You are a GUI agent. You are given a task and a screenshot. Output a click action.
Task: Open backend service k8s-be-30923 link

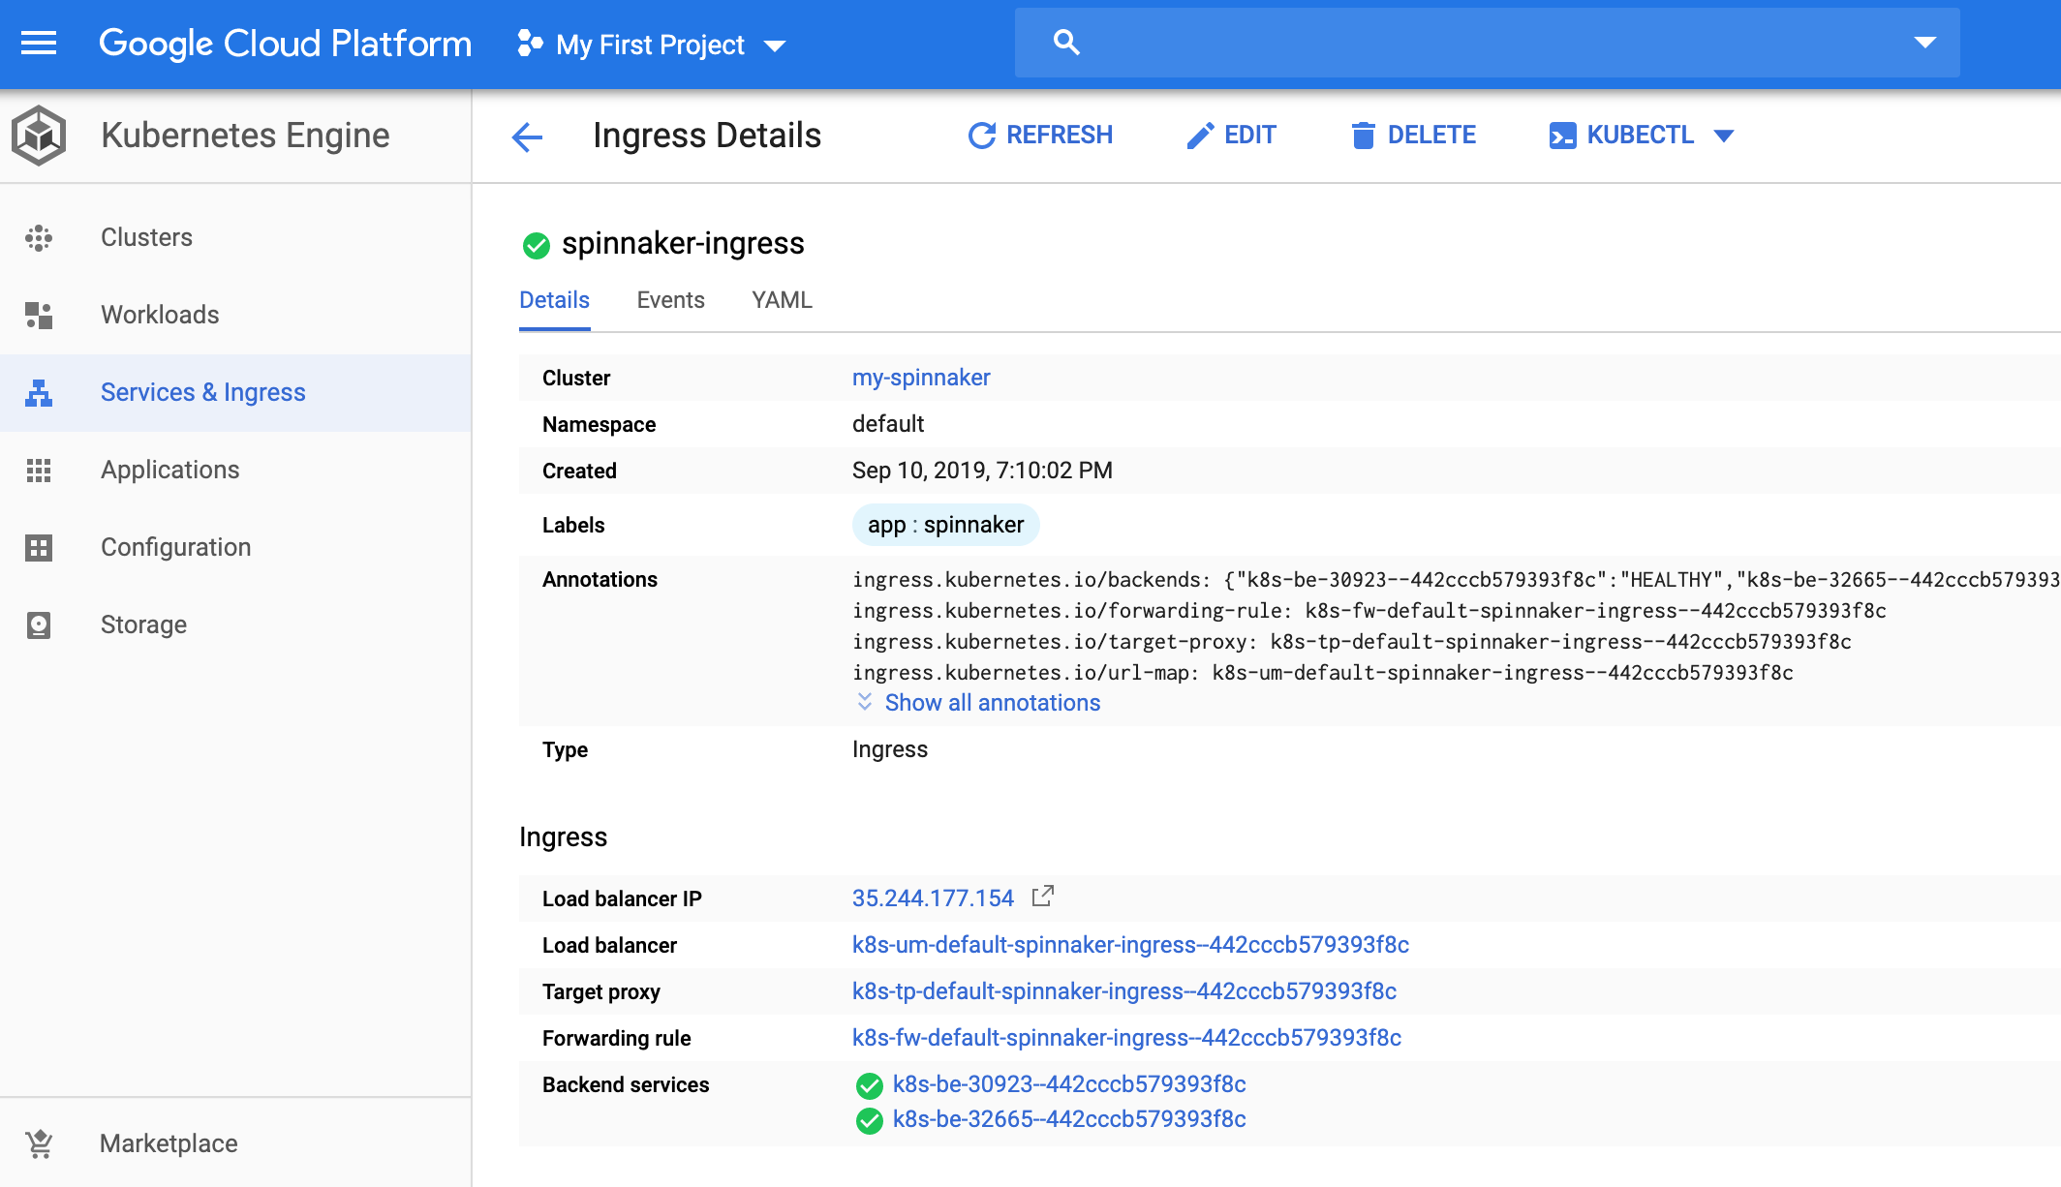pos(1069,1084)
